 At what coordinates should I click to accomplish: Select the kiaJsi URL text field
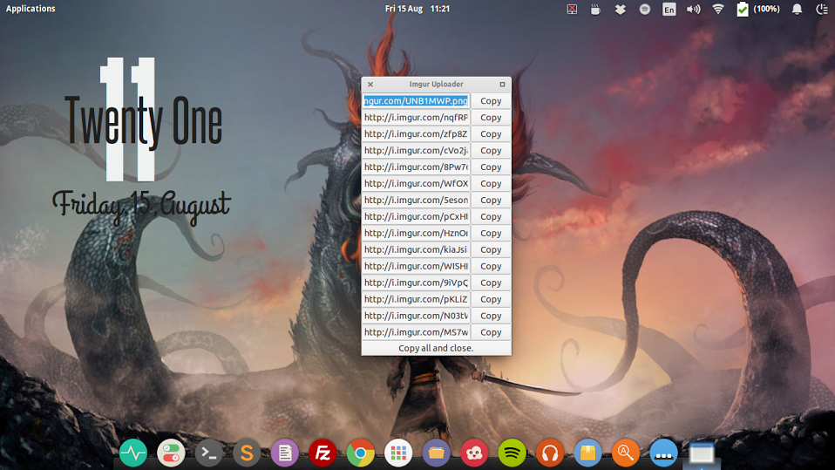pyautogui.click(x=416, y=249)
